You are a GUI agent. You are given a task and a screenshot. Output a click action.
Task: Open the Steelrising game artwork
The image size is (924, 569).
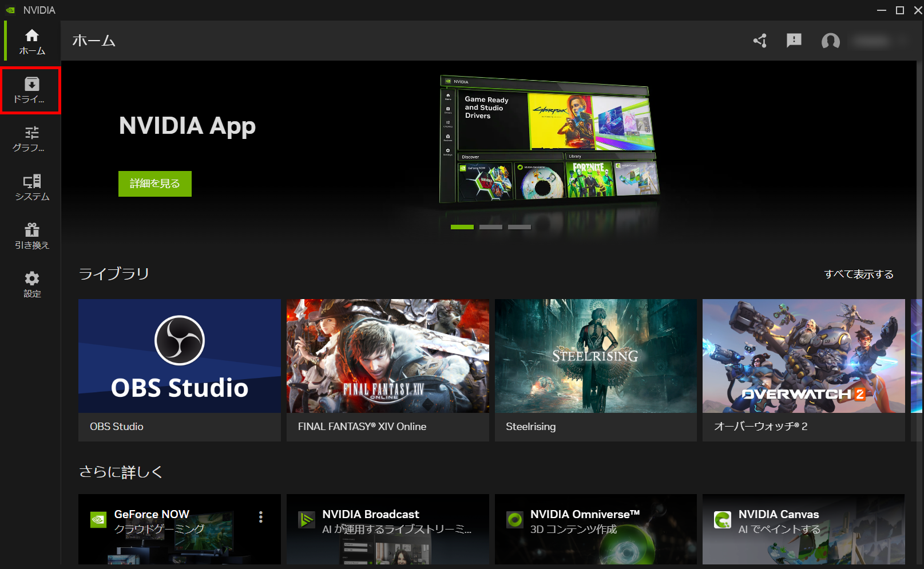(x=596, y=356)
